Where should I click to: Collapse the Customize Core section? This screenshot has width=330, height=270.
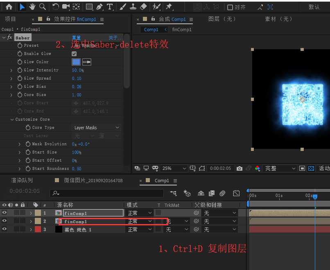point(12,119)
